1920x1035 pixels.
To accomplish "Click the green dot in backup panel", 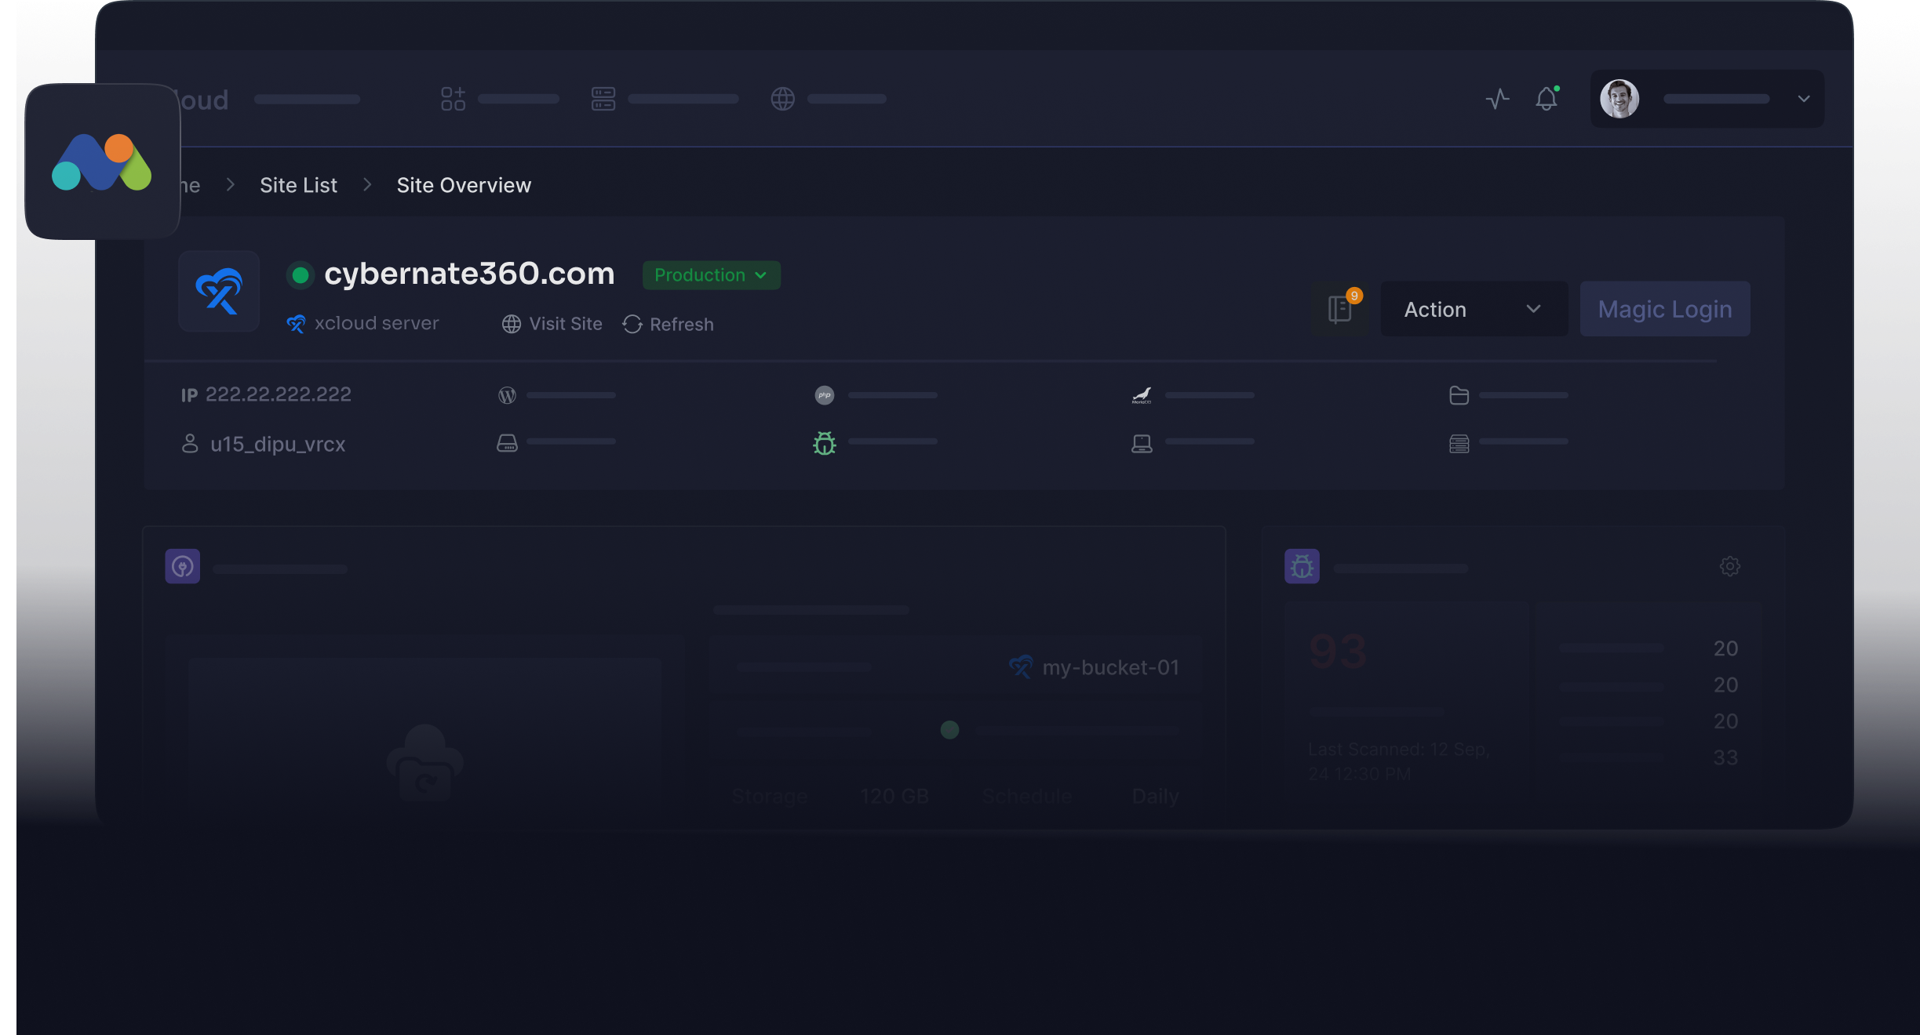I will [x=949, y=730].
